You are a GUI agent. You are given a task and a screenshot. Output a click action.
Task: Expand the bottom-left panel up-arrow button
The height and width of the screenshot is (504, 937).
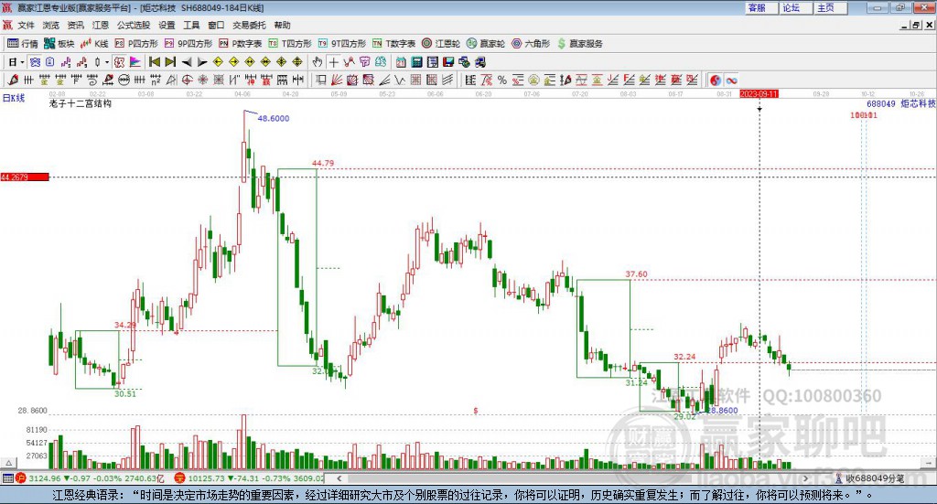point(8,463)
